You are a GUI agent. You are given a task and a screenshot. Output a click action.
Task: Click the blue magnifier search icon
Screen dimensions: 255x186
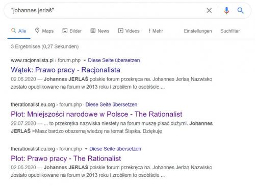[x=240, y=11]
